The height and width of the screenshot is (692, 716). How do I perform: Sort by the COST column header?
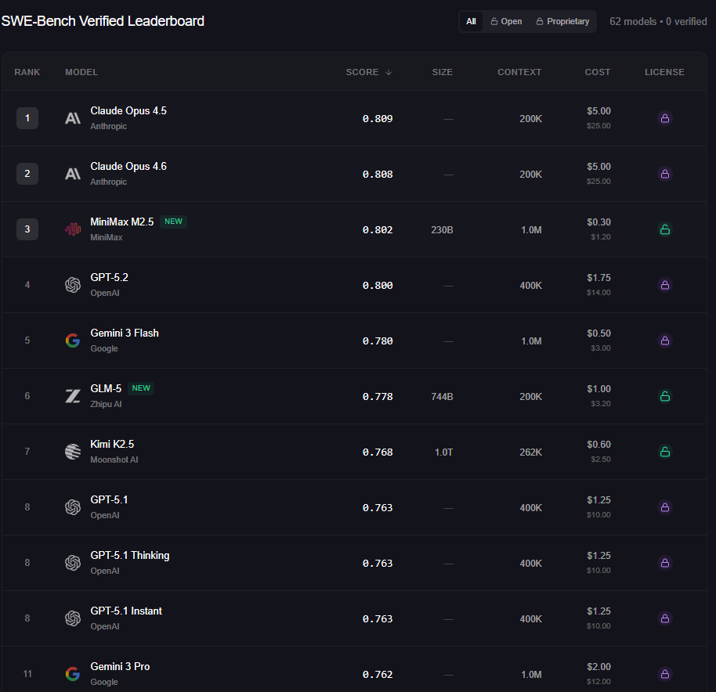597,72
